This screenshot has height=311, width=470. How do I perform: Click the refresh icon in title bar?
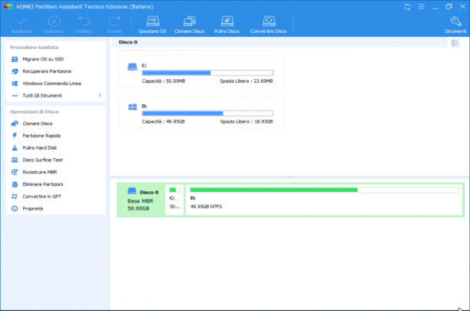(407, 7)
